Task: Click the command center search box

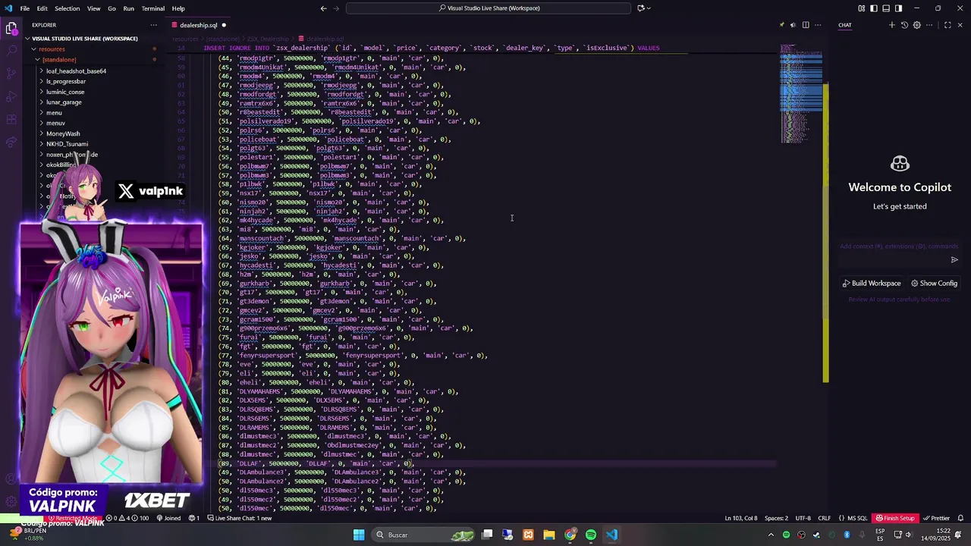Action: (x=489, y=8)
